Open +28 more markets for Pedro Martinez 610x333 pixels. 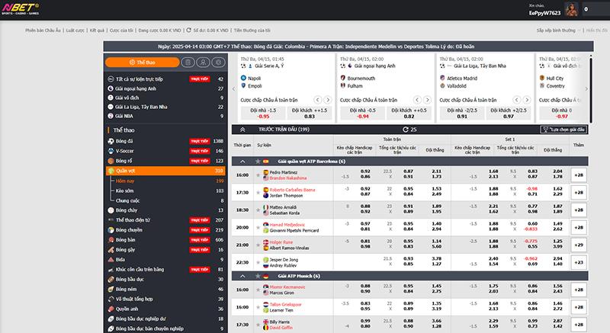tap(579, 175)
